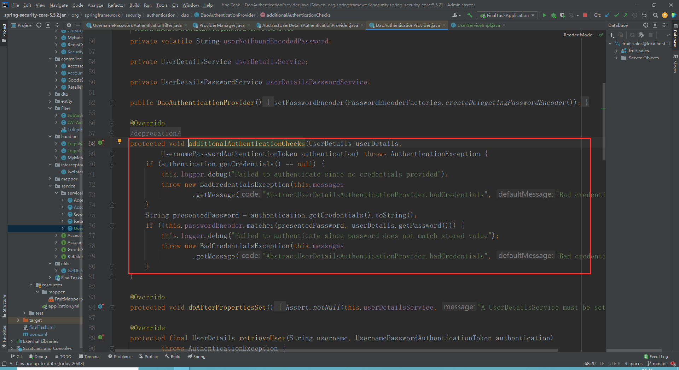Collapse all in the Database panel
Viewport: 679px width, 370px height.
click(664, 25)
